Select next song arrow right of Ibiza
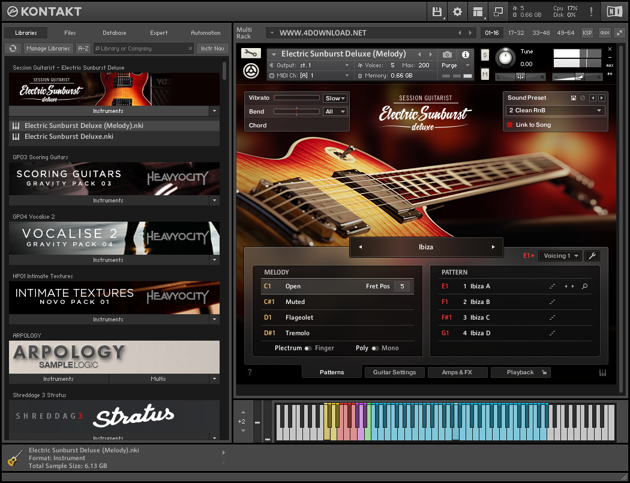 click(x=493, y=247)
